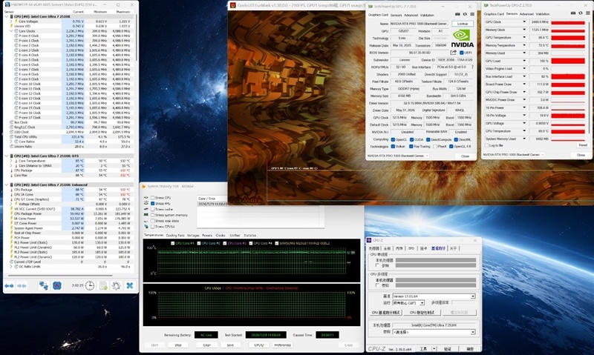
Task: Open GPU Load sensor dropdown arrow
Action: coord(524,61)
